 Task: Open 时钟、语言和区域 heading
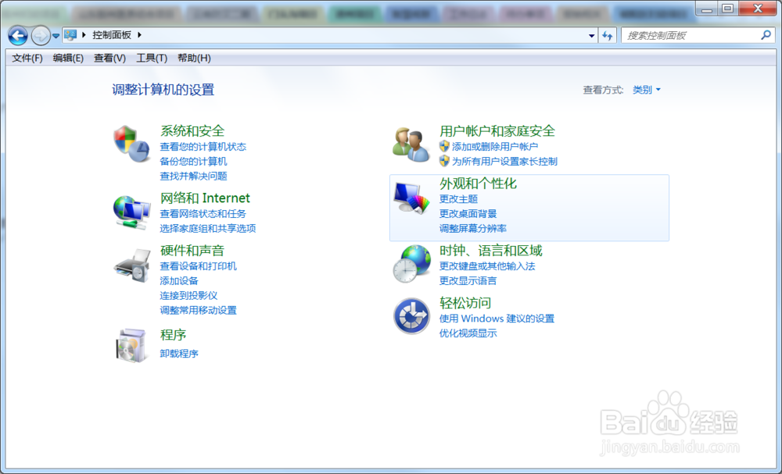click(x=491, y=251)
